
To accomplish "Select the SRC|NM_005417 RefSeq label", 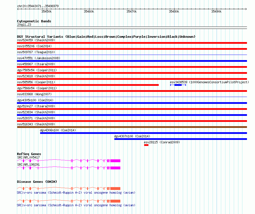I will click(28, 157).
